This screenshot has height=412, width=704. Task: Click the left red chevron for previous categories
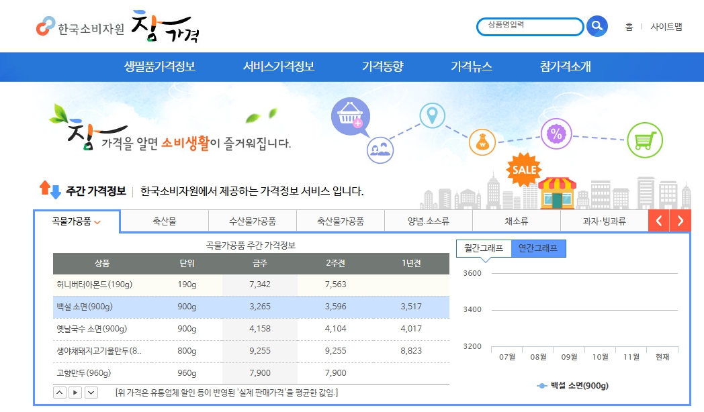point(659,220)
